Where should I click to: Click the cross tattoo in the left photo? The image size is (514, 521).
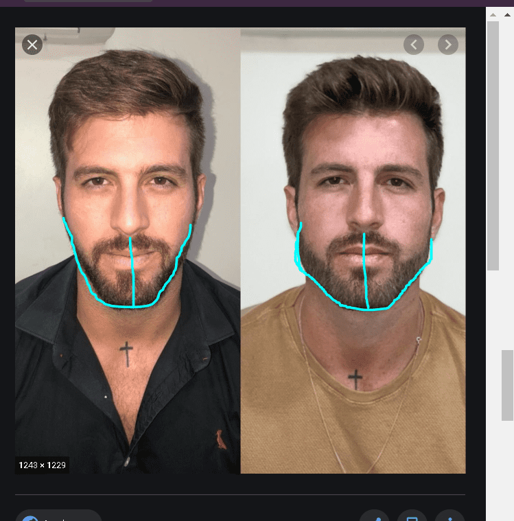pyautogui.click(x=126, y=354)
